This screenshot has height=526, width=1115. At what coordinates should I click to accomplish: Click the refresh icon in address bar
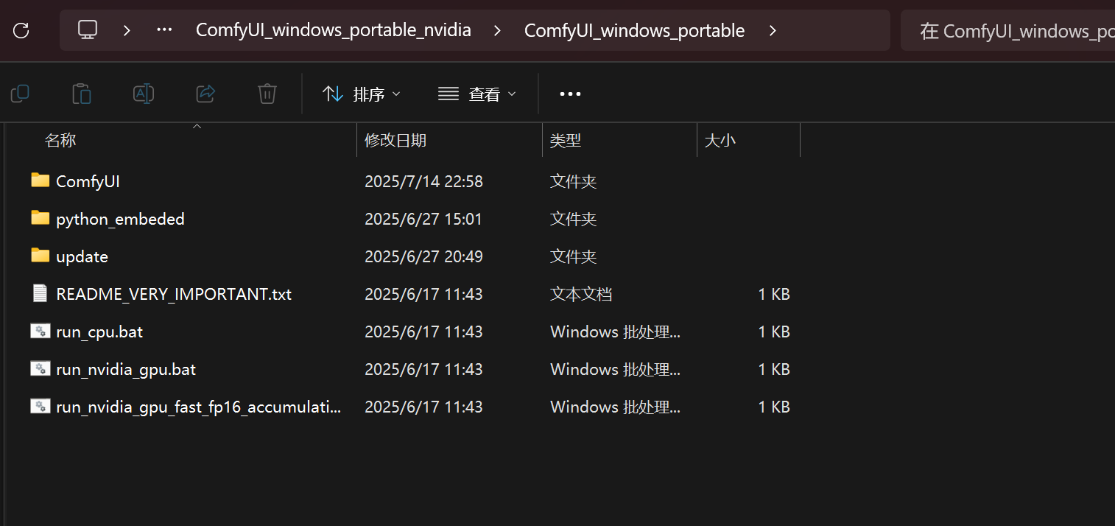[x=21, y=30]
